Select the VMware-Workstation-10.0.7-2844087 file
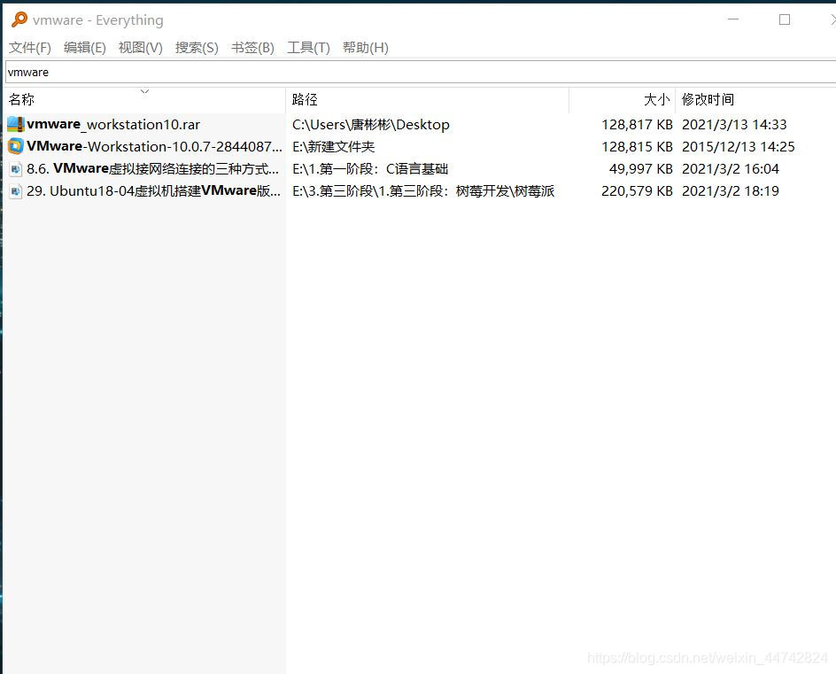Image resolution: width=836 pixels, height=674 pixels. click(x=154, y=147)
